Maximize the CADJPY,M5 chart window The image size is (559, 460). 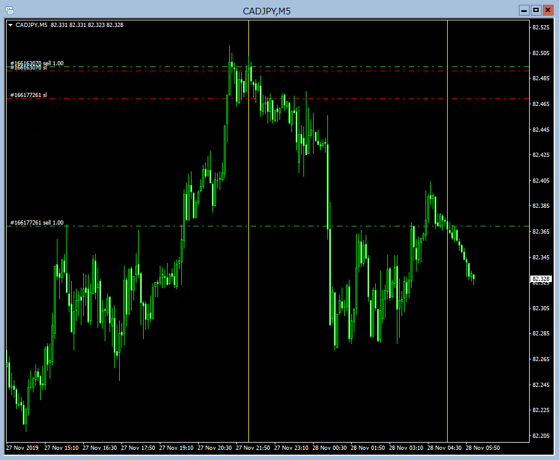536,10
